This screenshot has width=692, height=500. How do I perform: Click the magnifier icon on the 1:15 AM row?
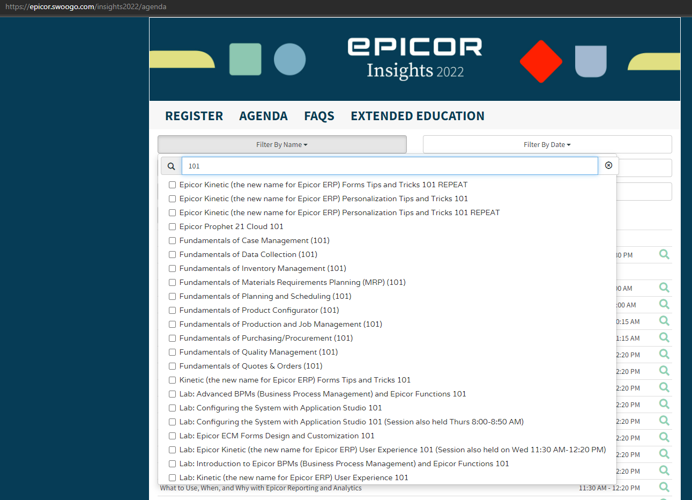pos(664,337)
